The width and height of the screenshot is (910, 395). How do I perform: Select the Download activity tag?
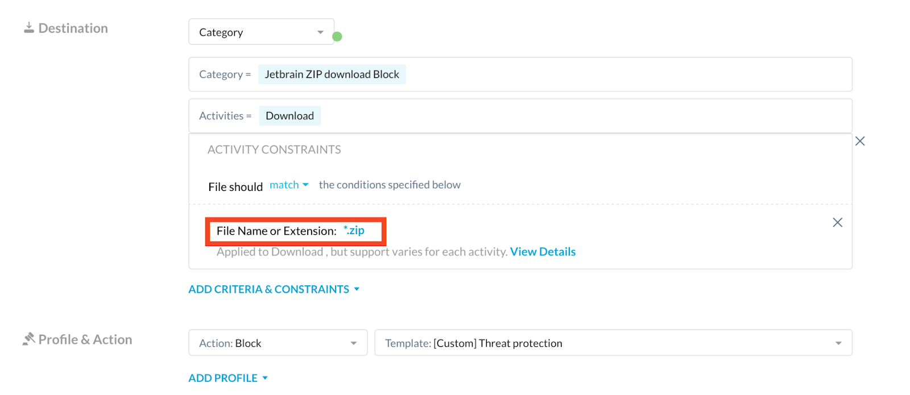(x=289, y=116)
